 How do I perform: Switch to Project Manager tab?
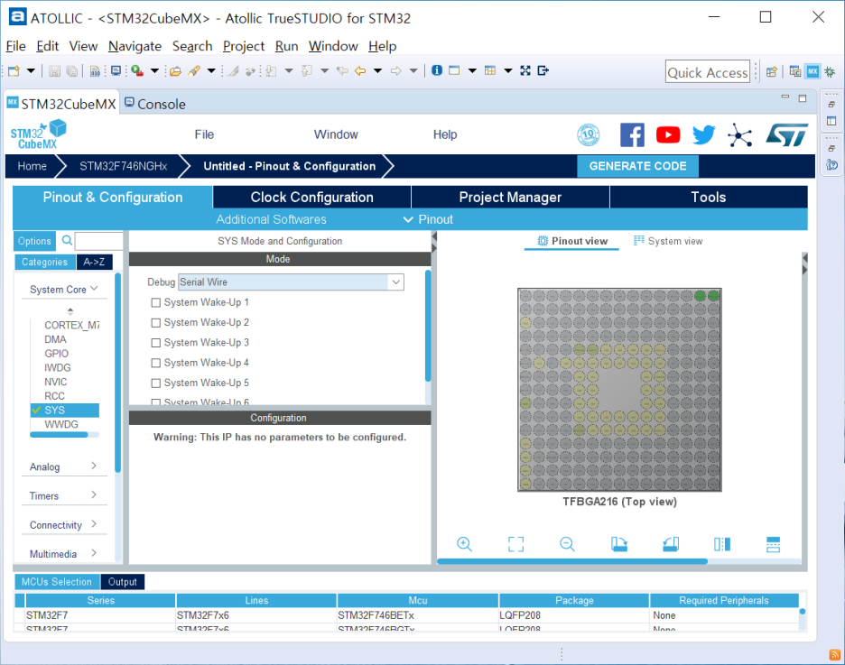[x=510, y=197]
